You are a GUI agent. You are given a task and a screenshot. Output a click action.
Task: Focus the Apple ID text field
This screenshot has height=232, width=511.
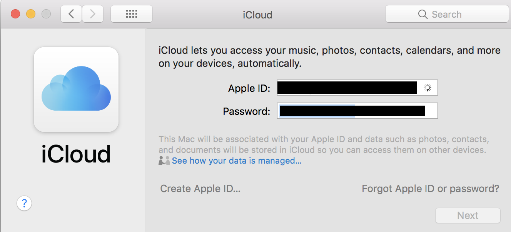pos(346,88)
